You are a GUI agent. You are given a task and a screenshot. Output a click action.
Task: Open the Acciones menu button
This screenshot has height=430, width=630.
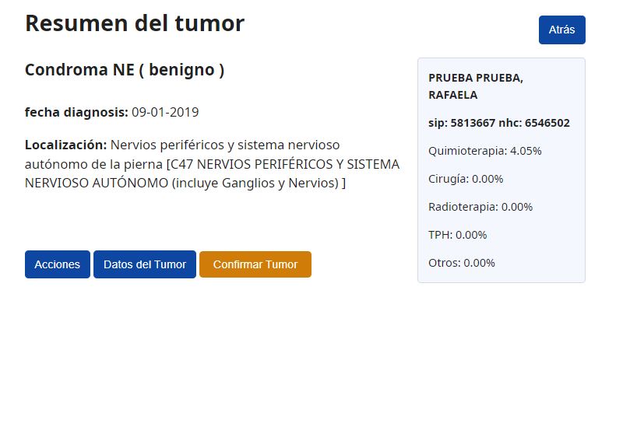click(57, 264)
